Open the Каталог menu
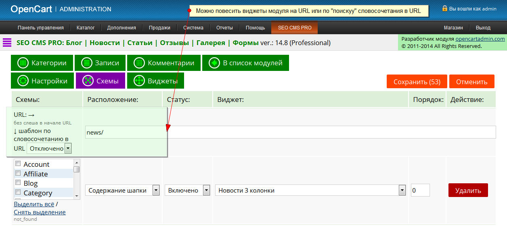 tap(86, 28)
